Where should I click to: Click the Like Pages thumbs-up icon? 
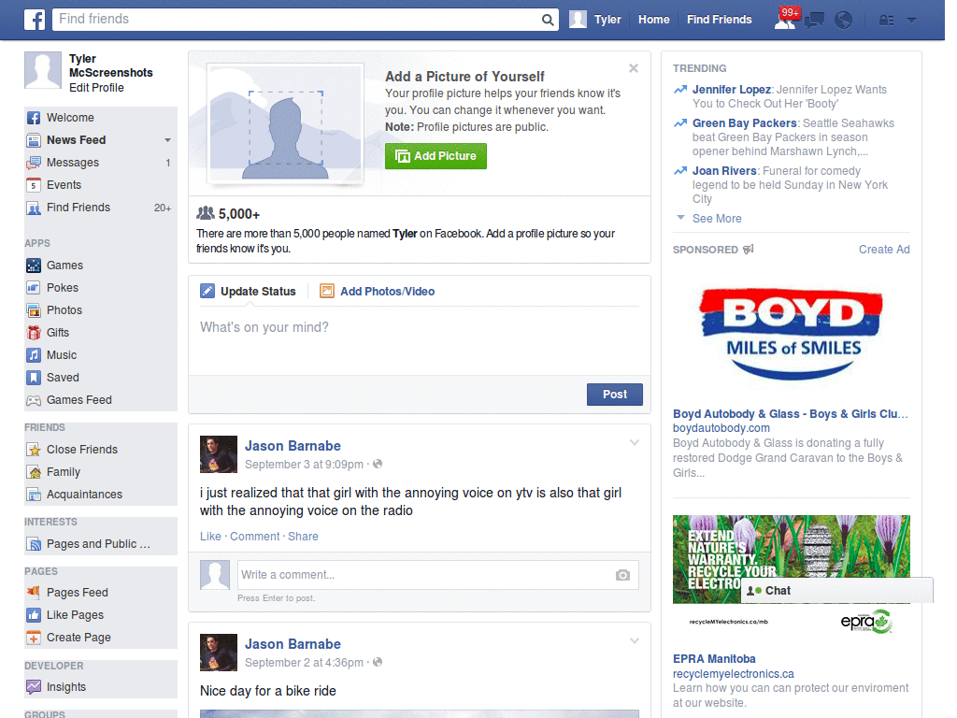point(34,615)
